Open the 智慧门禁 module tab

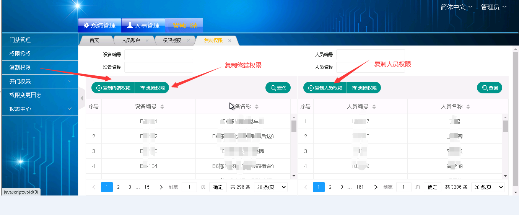point(184,25)
